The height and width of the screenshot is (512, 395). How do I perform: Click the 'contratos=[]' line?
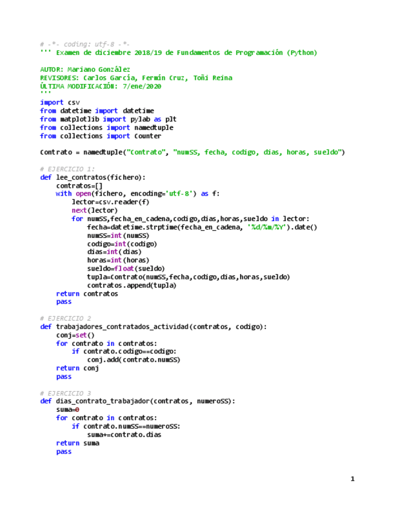(x=79, y=185)
